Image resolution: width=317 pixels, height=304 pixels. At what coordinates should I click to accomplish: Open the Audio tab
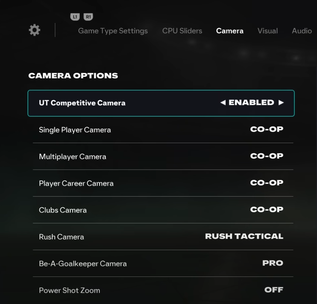[x=302, y=31]
